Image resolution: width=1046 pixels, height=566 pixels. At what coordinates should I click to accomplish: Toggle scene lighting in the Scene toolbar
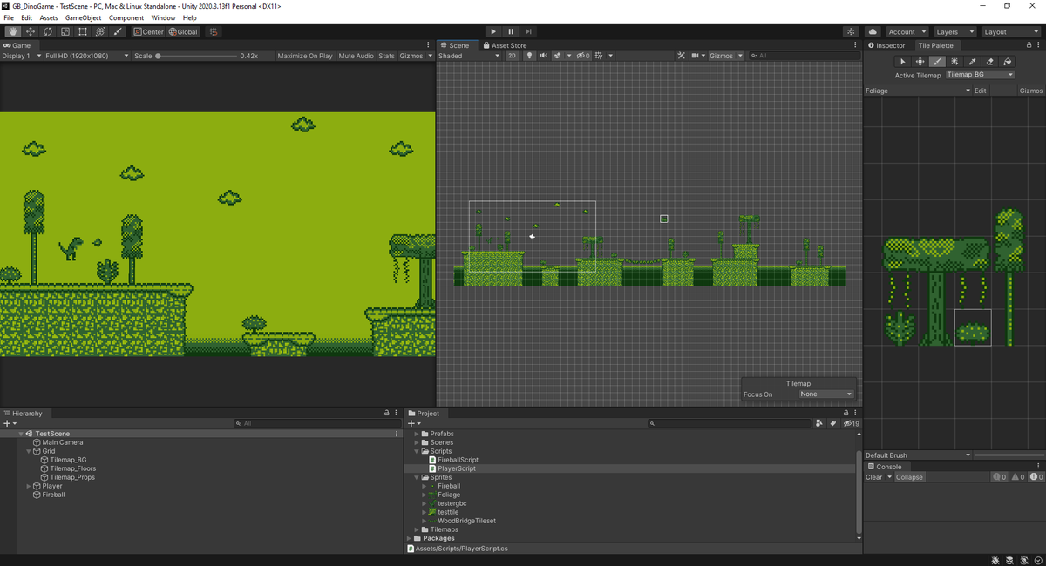(529, 55)
